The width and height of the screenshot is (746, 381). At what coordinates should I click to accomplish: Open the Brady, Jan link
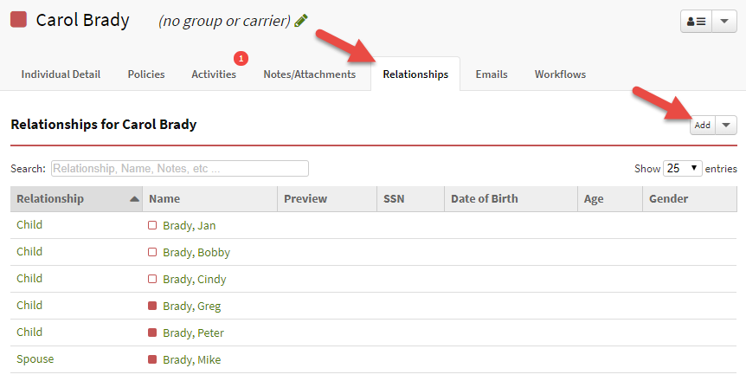coord(190,225)
